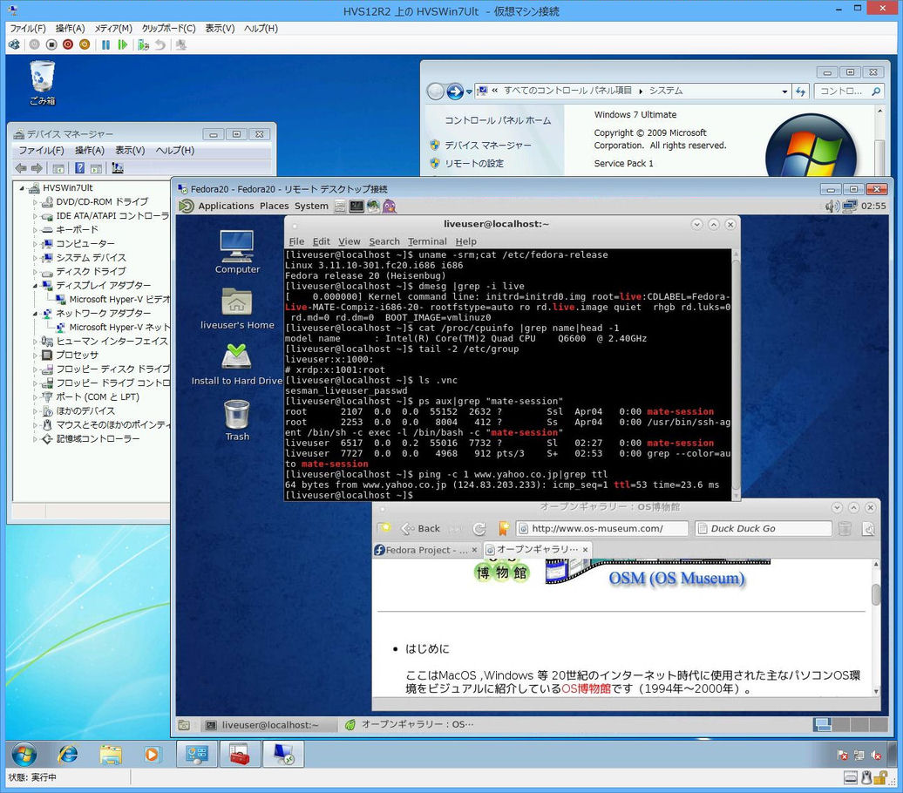Pause the virtual machine via the toolbar icon

pyautogui.click(x=105, y=44)
